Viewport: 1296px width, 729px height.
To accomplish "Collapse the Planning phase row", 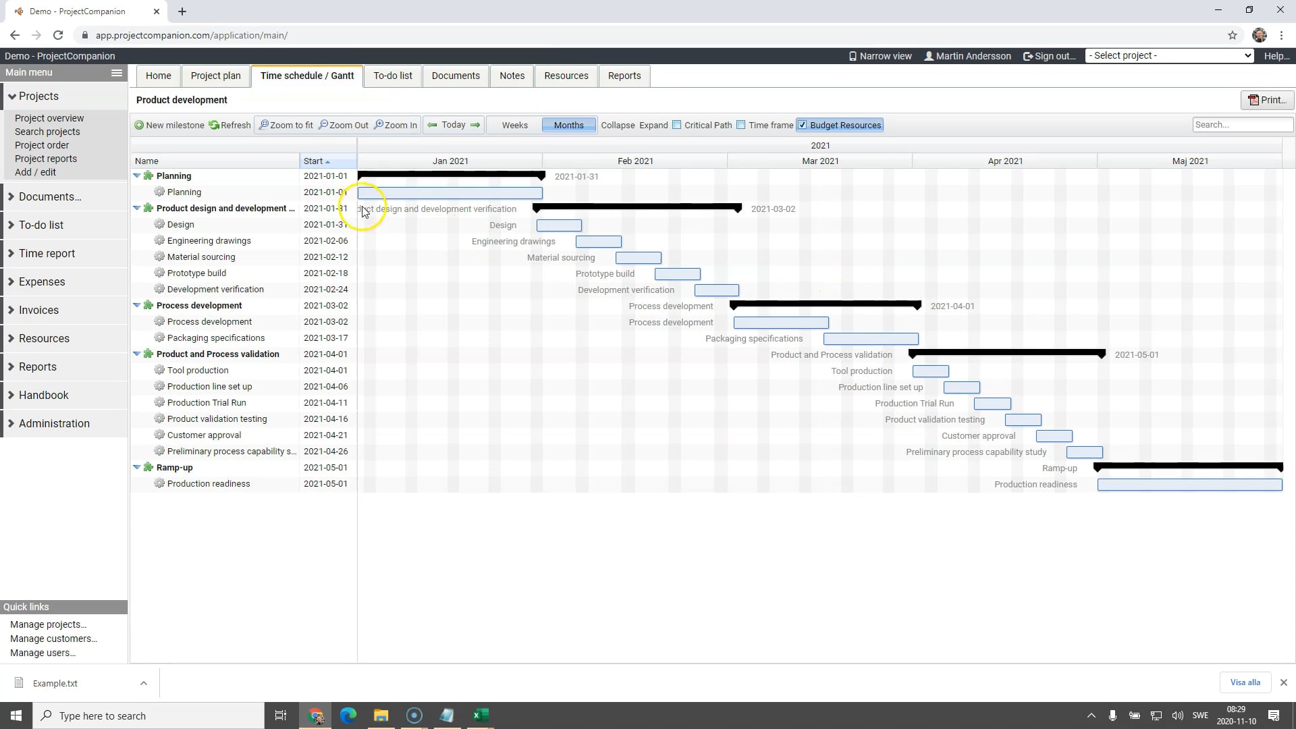I will (x=137, y=175).
